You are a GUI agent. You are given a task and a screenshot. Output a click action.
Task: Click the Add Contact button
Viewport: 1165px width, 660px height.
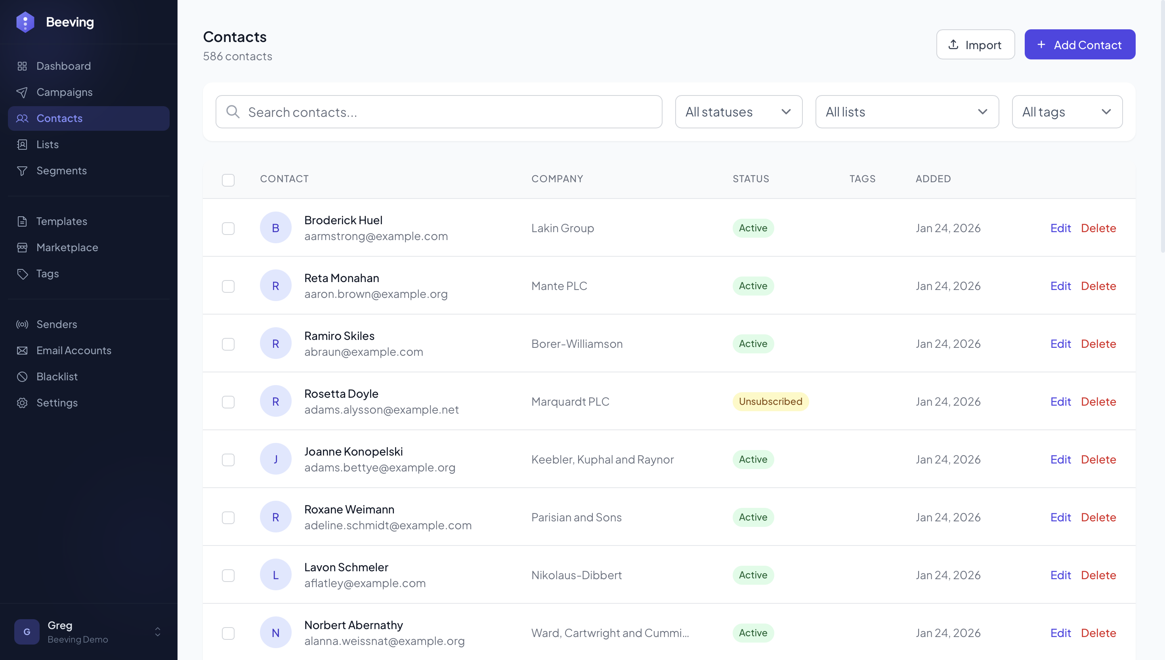pos(1080,44)
